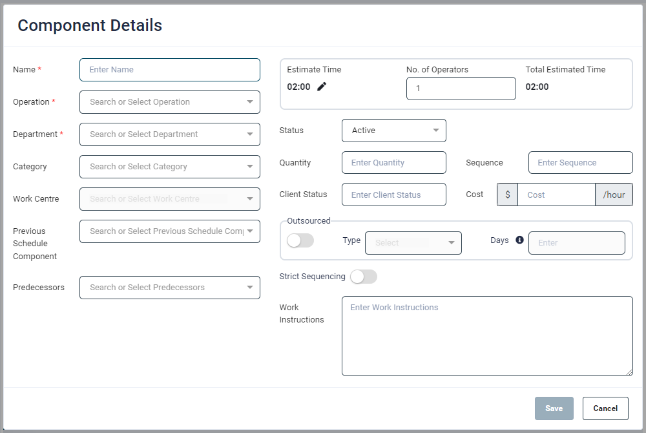Screen dimensions: 646x433
Task: Open Previous Schedule Component dropdown
Action: click(170, 231)
